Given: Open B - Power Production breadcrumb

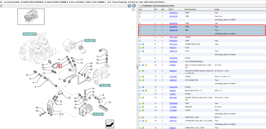Looking at the screenshot, I should [x=118, y=2].
